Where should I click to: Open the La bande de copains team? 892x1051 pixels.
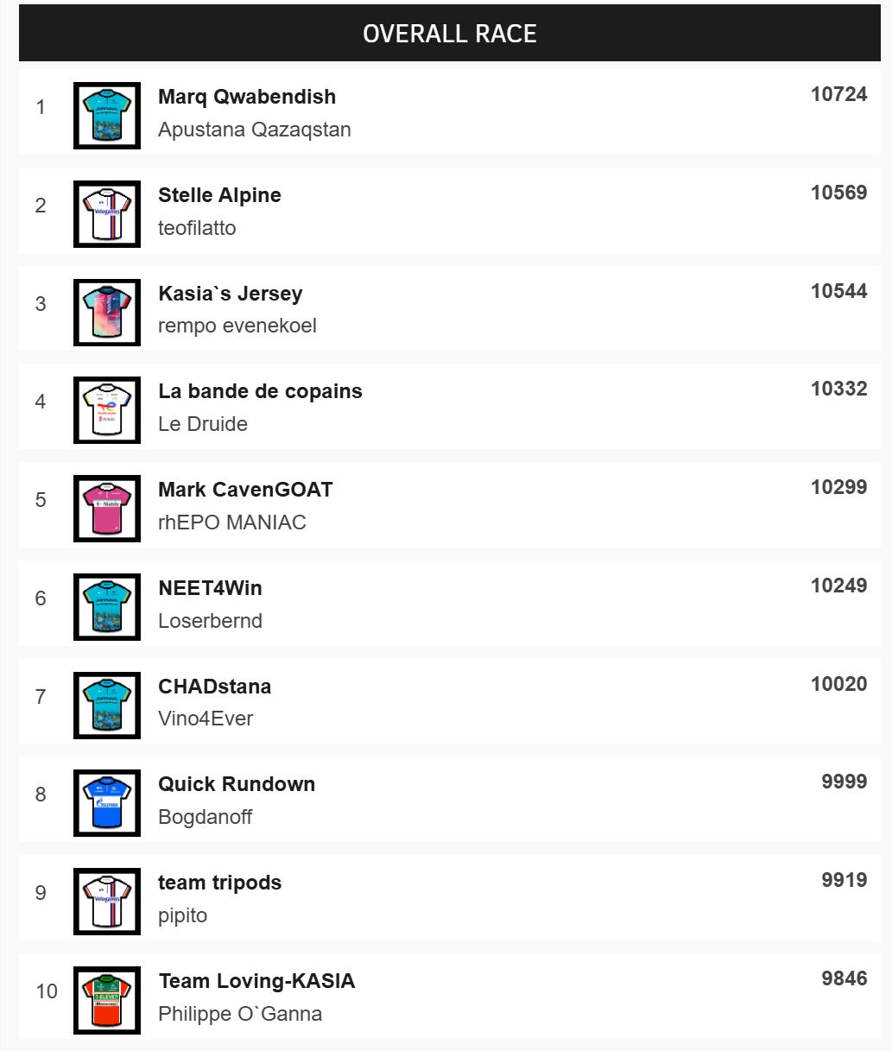tap(260, 391)
